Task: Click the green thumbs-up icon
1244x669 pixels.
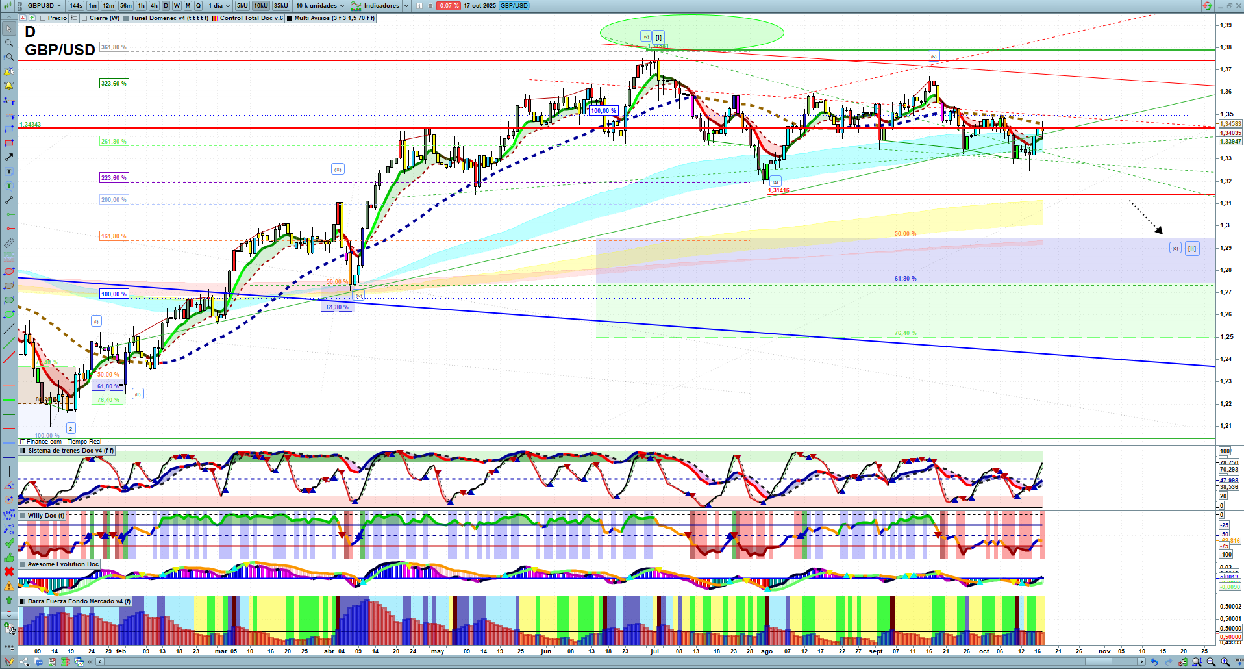Action: coord(9,557)
